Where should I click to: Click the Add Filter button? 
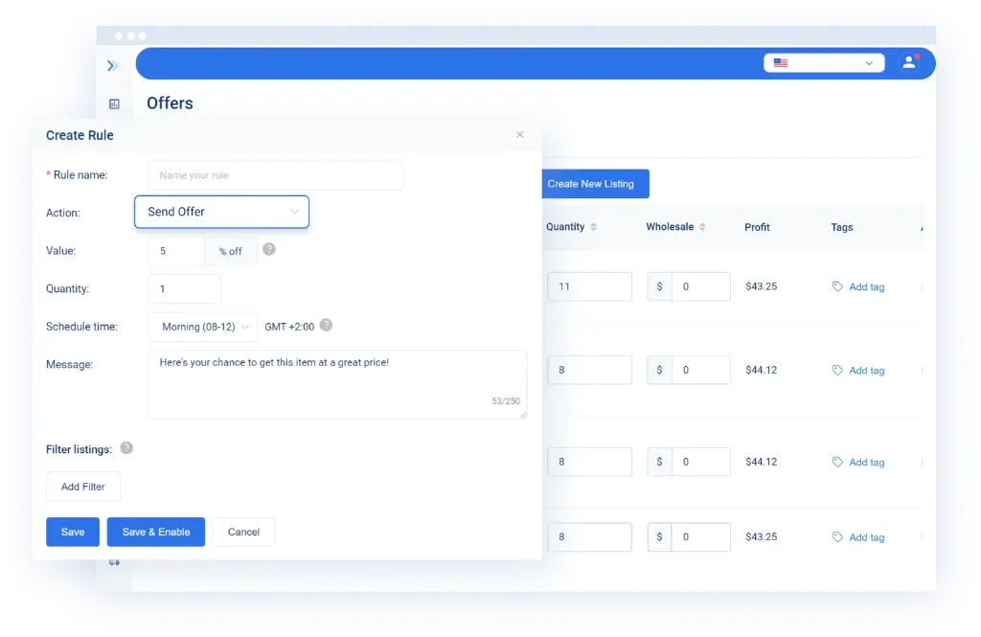click(x=83, y=487)
